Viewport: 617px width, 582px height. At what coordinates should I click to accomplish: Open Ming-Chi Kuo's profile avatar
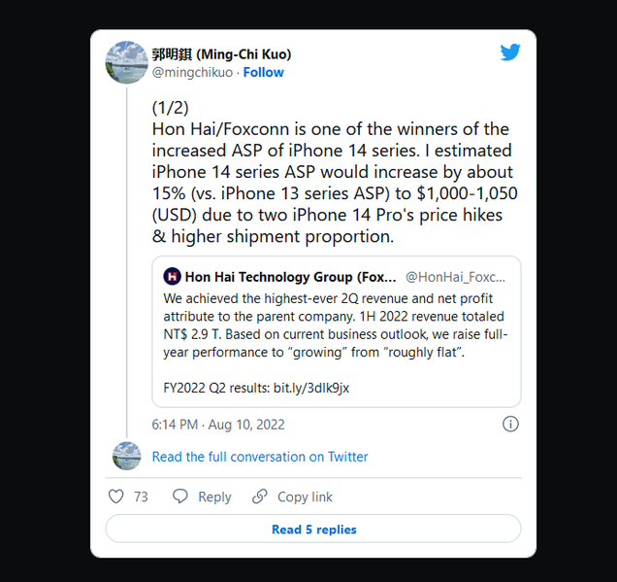pos(127,62)
